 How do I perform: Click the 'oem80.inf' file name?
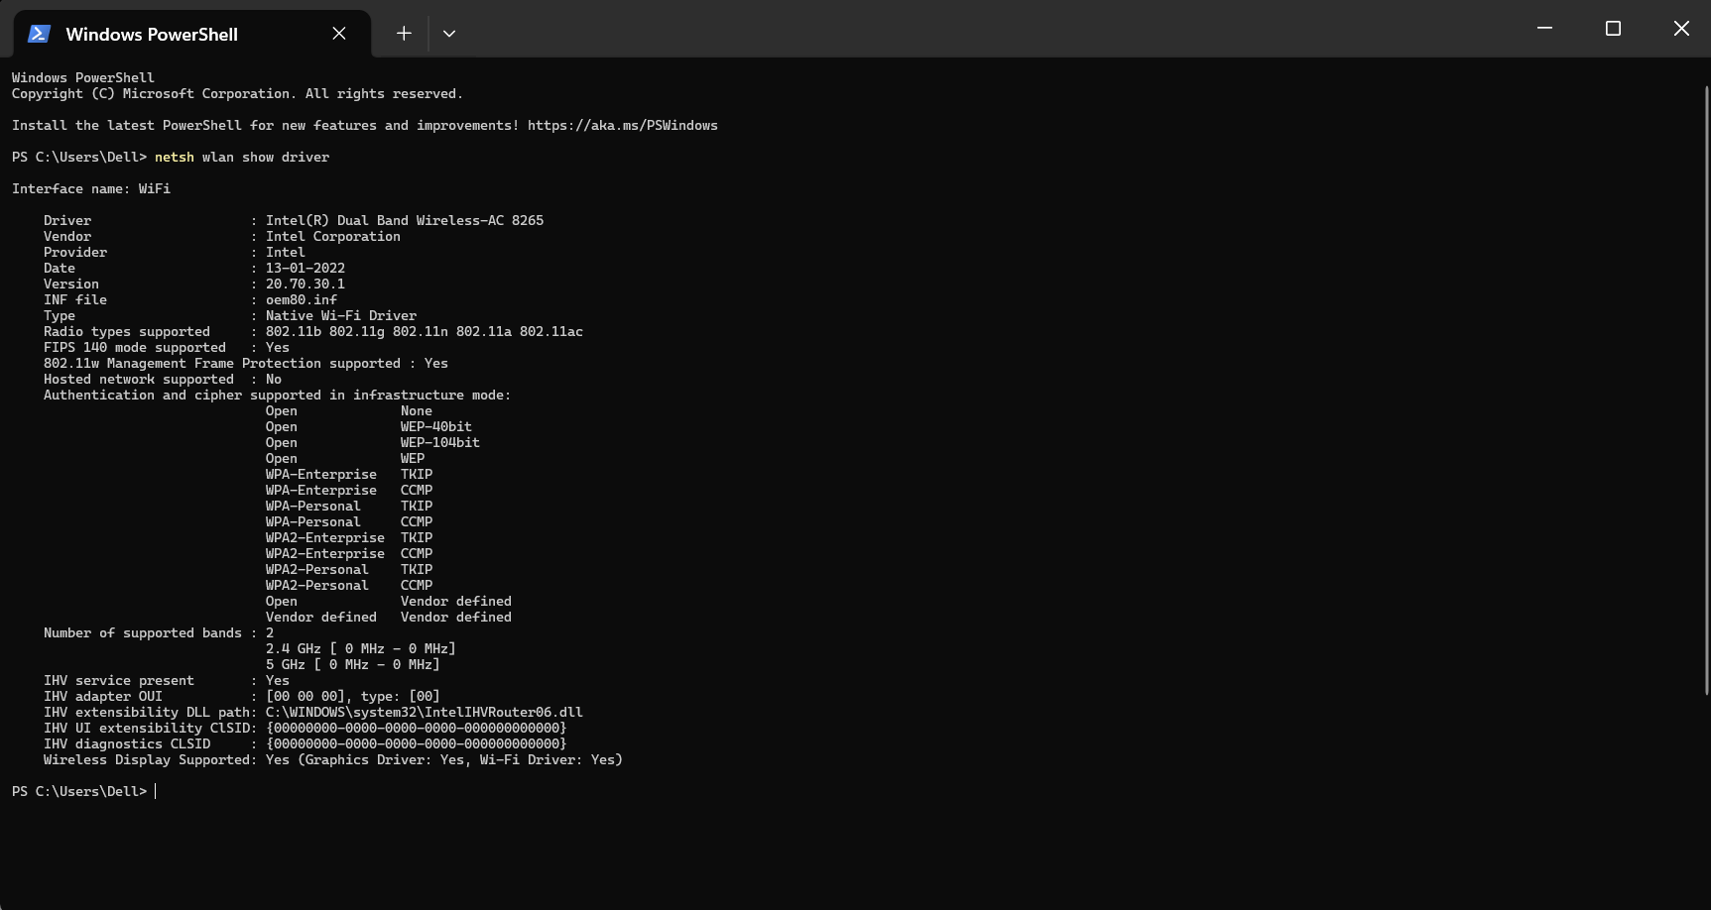click(x=302, y=300)
